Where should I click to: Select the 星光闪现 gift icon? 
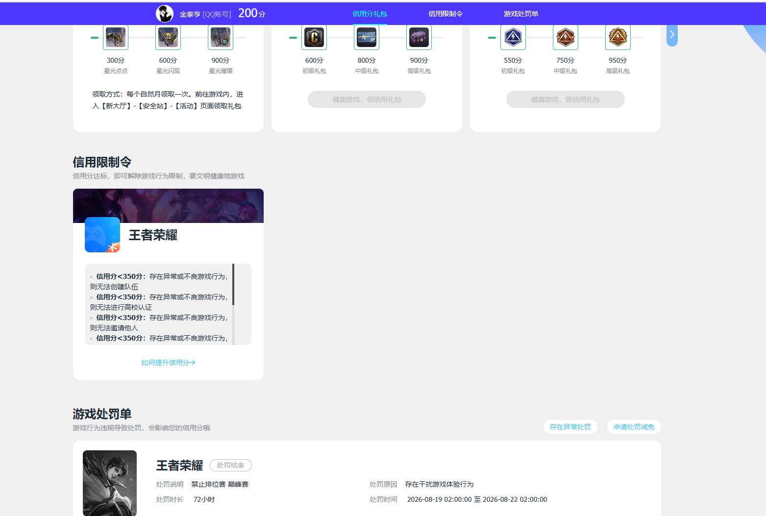[x=168, y=37]
